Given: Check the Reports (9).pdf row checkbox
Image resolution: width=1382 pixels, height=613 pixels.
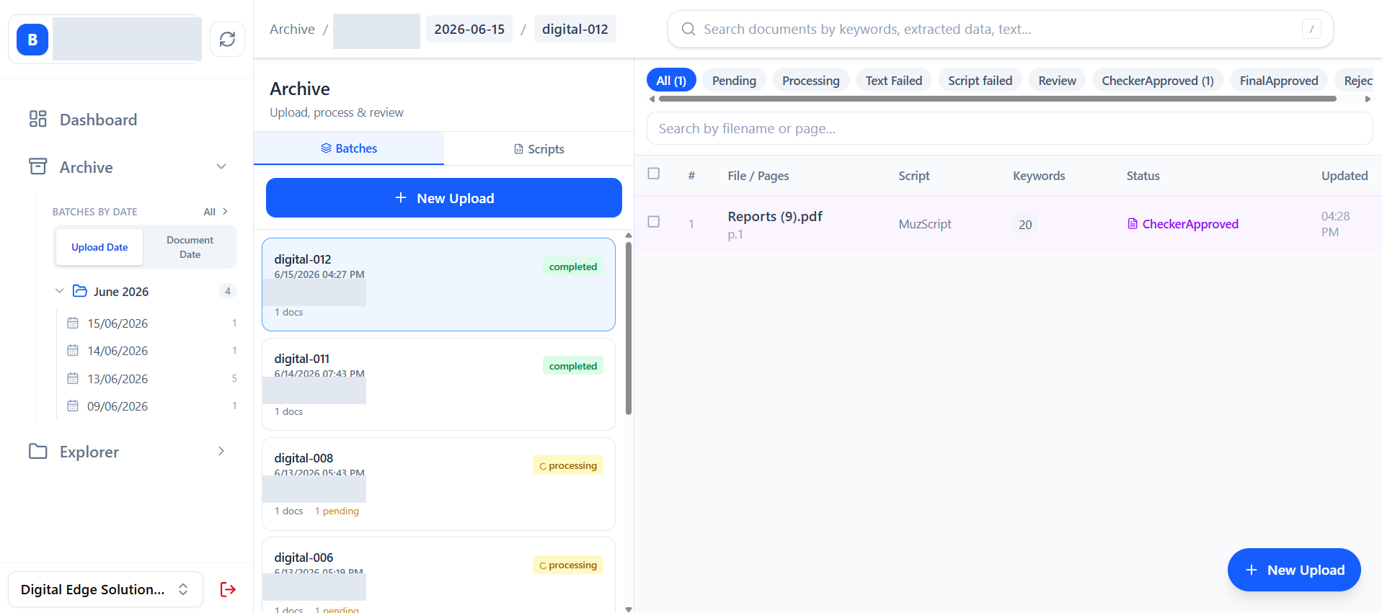Looking at the screenshot, I should pos(654,222).
